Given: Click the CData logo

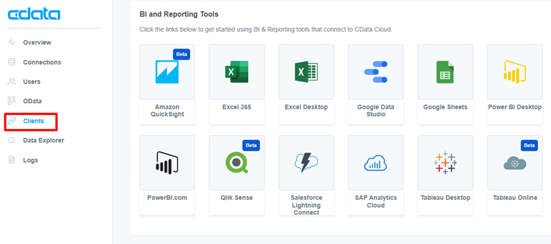Looking at the screenshot, I should 34,14.
